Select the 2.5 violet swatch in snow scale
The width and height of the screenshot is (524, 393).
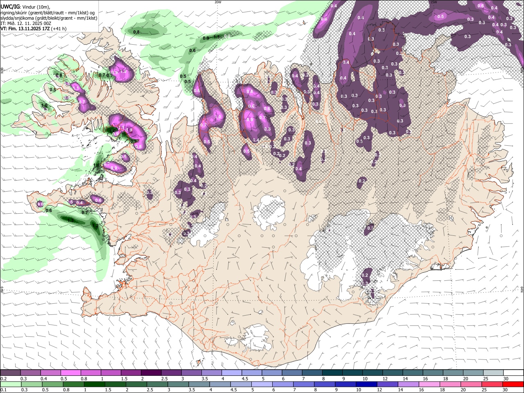[x=171, y=373]
